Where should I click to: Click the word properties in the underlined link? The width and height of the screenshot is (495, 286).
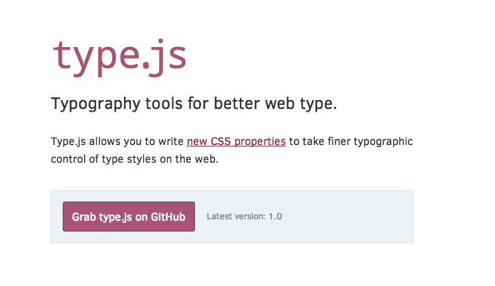(x=260, y=142)
